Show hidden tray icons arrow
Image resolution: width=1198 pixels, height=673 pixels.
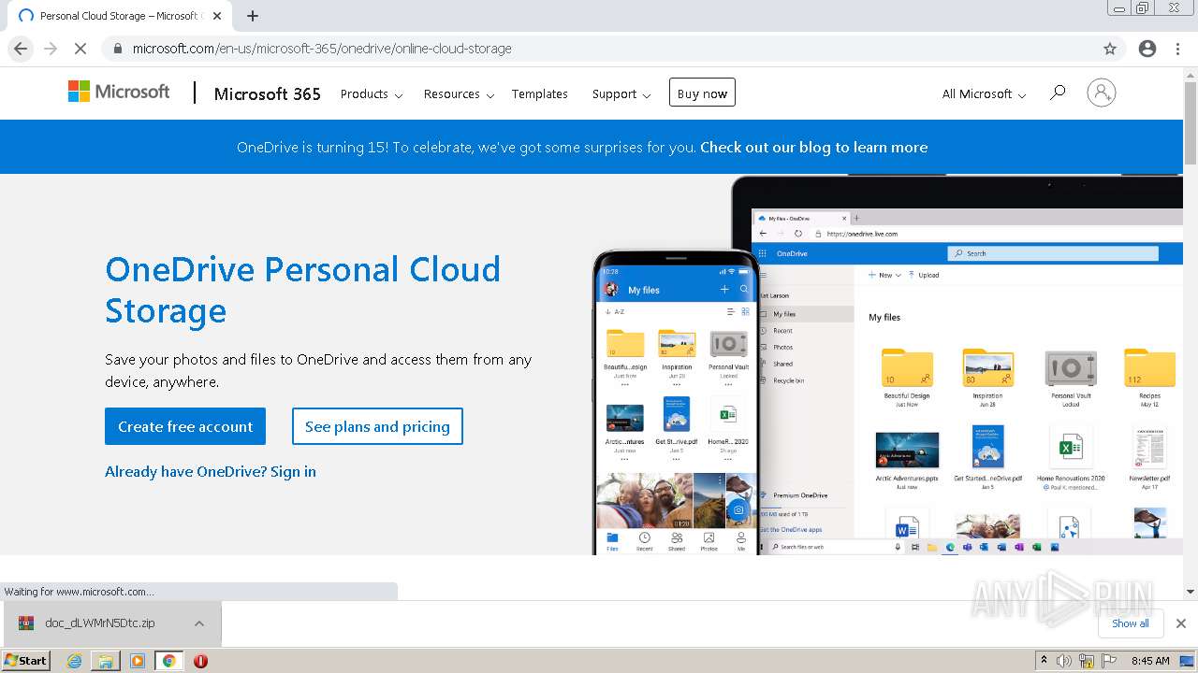[x=1044, y=661]
